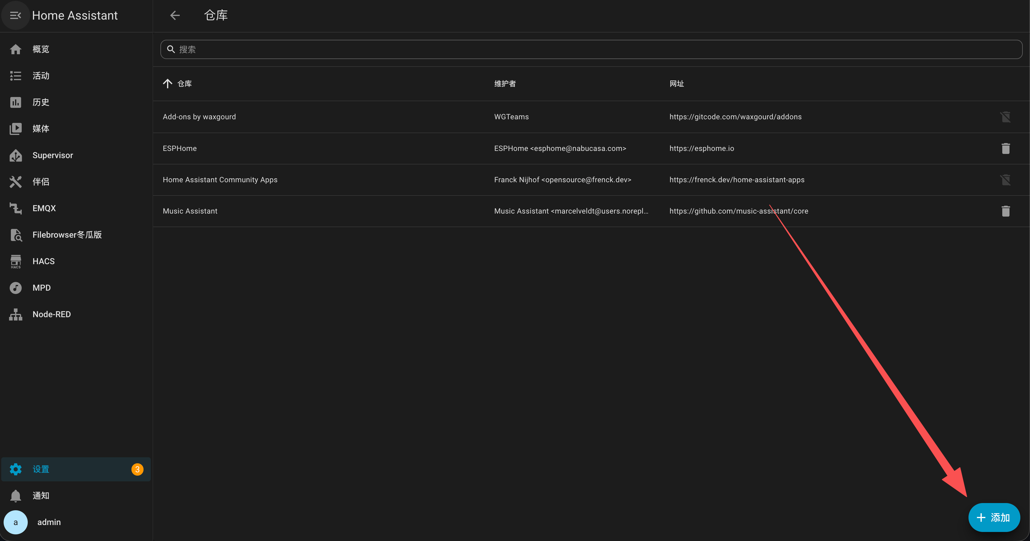Select the ESPHome repository name
This screenshot has height=541, width=1030.
pos(179,148)
